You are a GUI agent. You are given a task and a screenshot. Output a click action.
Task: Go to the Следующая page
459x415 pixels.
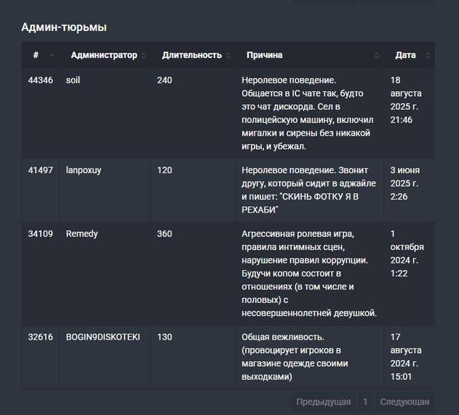[x=404, y=402]
